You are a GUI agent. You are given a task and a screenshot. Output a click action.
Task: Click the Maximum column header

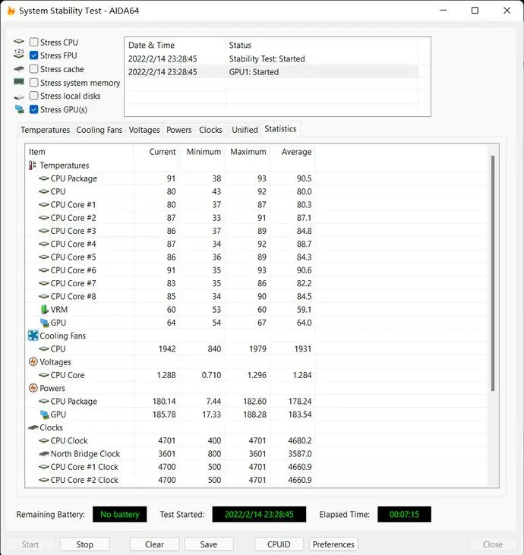click(248, 152)
